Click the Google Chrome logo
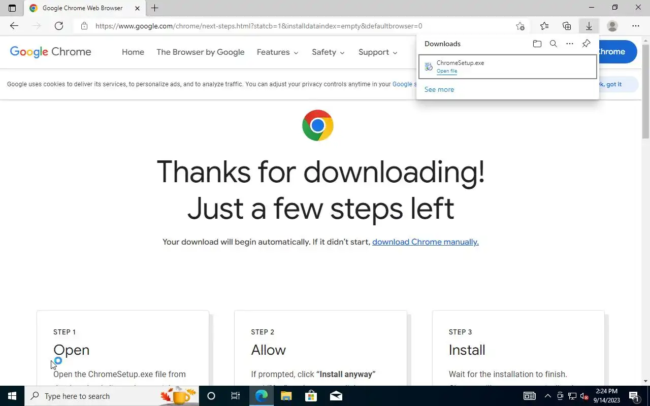Viewport: 650px width, 406px height. 50,52
